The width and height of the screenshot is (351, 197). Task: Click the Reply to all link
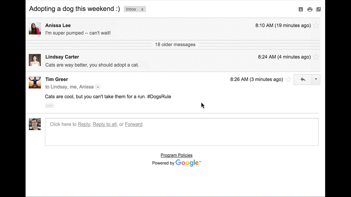tap(105, 124)
